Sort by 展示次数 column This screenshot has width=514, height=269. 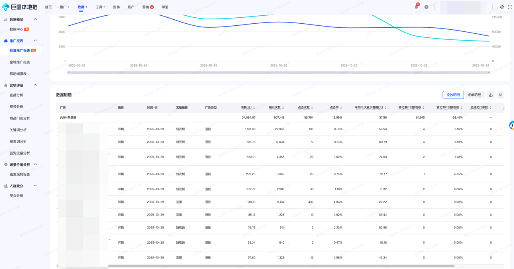pyautogui.click(x=283, y=108)
